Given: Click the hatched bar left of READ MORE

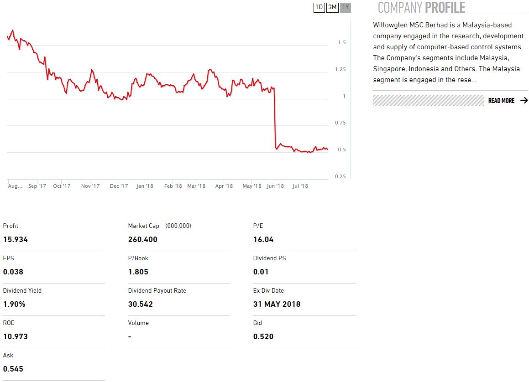Looking at the screenshot, I should point(428,101).
